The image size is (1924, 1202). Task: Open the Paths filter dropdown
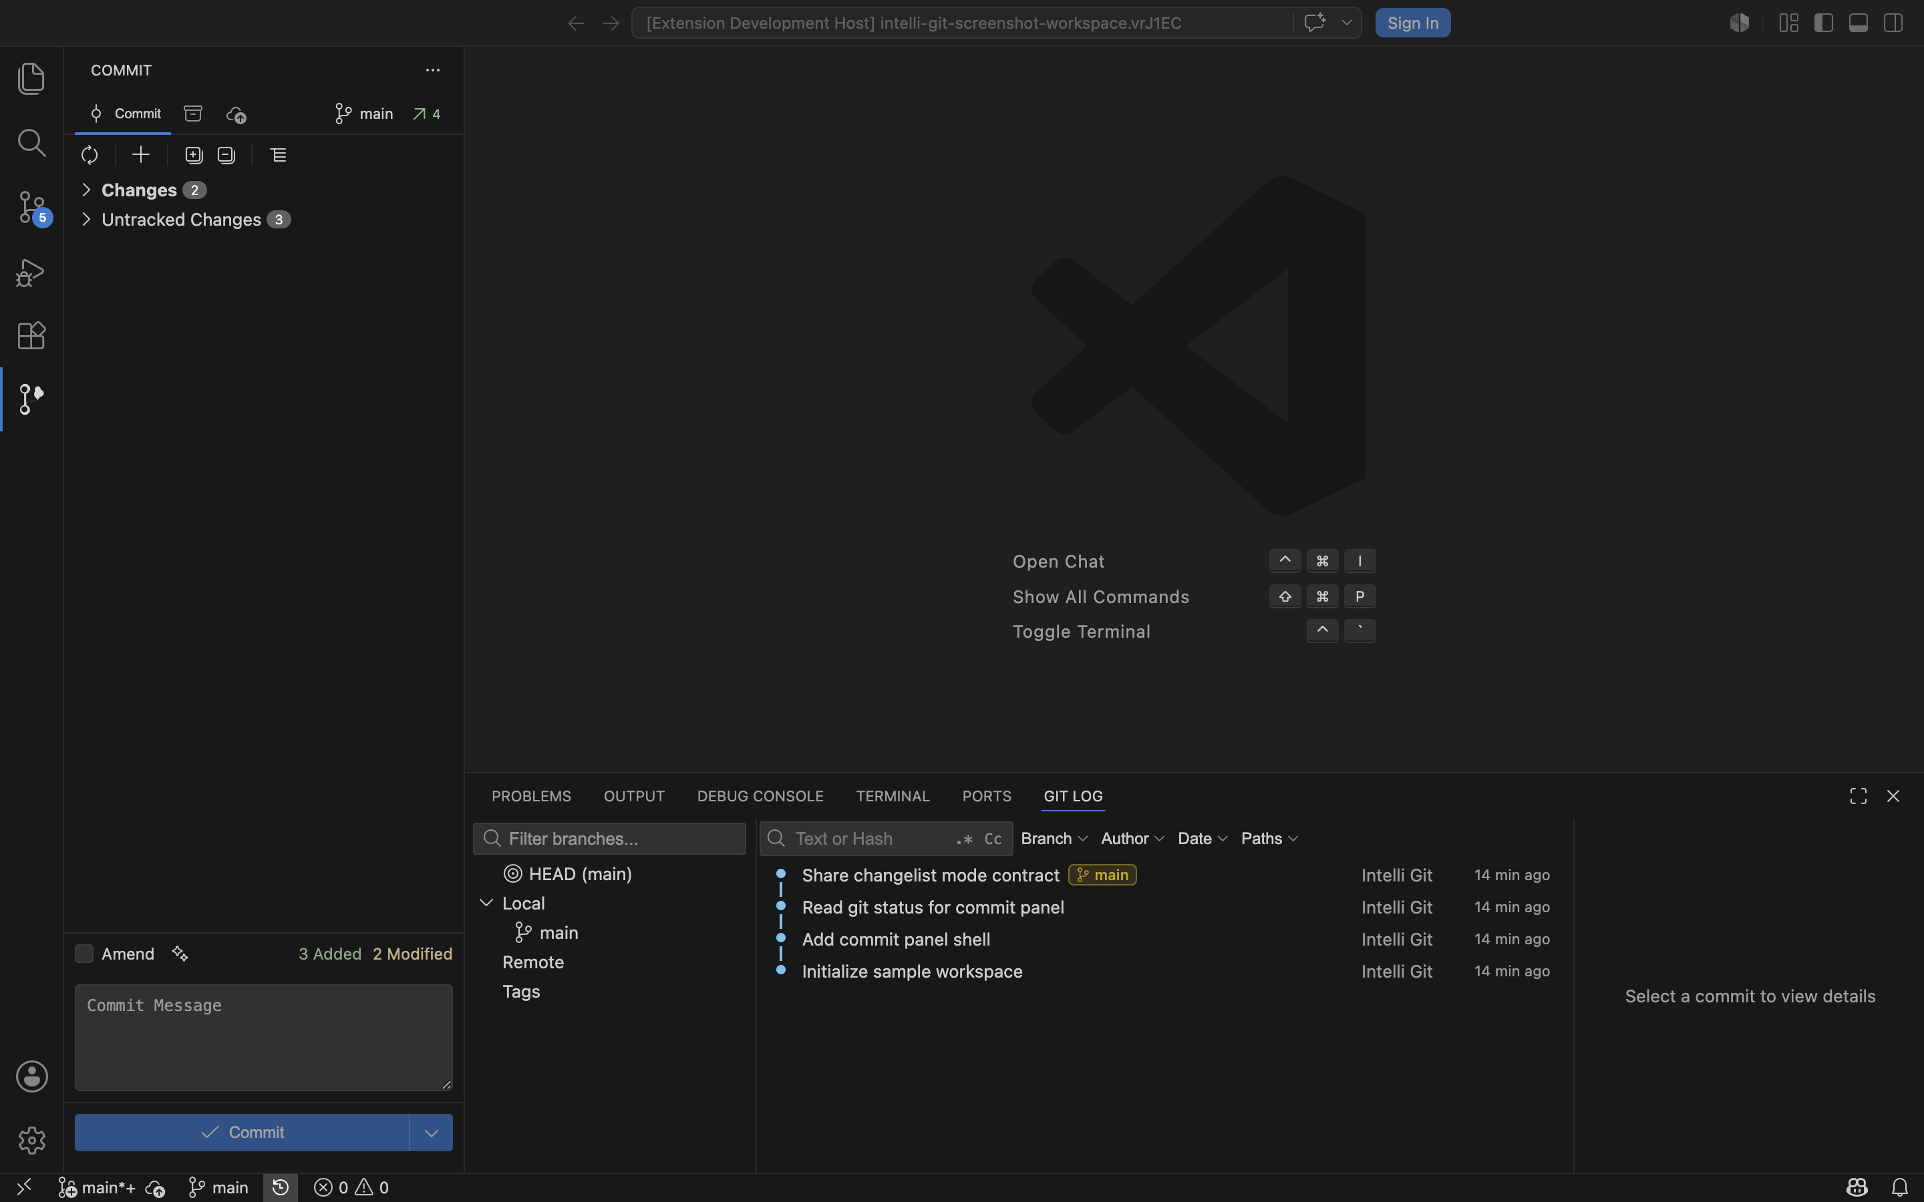tap(1270, 839)
